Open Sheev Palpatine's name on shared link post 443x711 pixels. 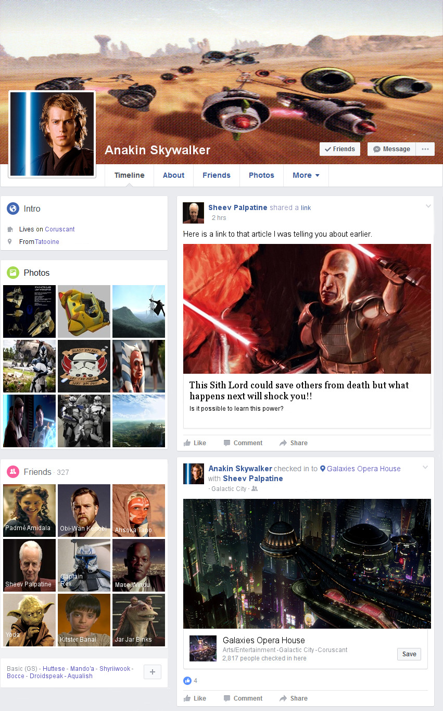point(238,207)
